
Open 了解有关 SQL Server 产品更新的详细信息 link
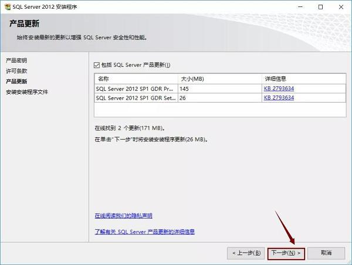click(144, 232)
